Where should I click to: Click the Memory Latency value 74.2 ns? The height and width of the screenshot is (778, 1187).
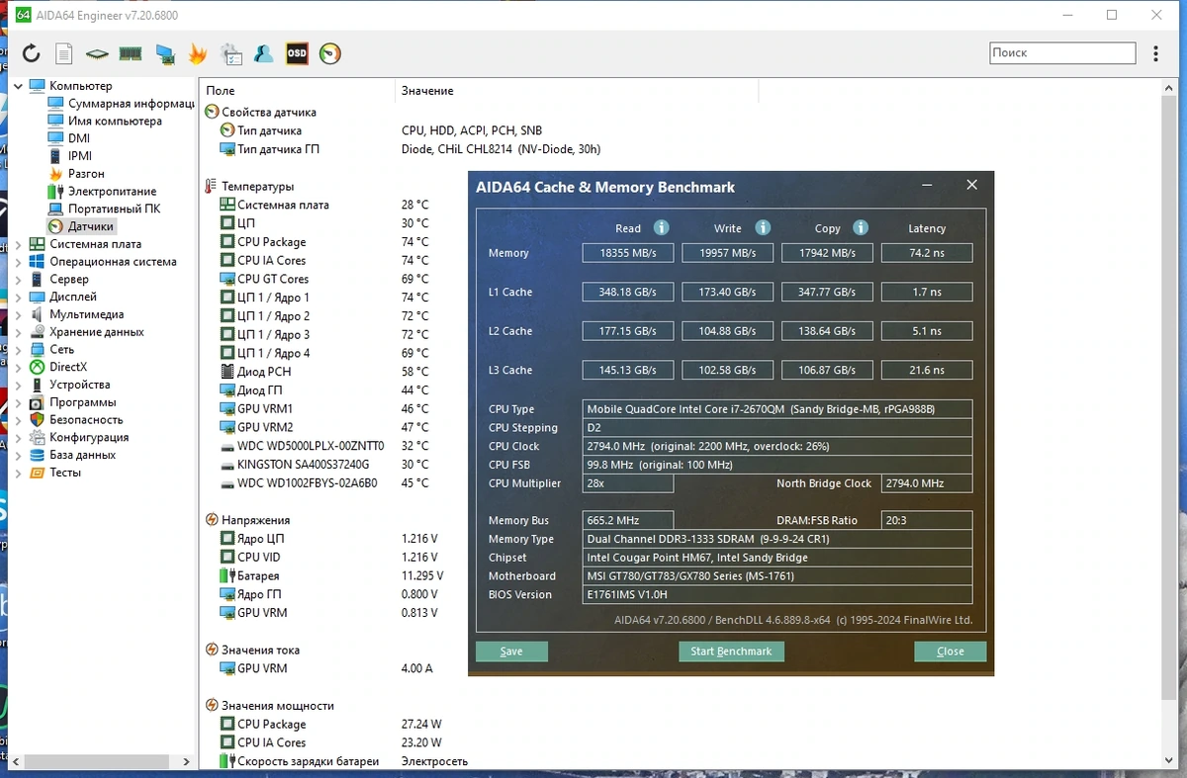tap(927, 253)
